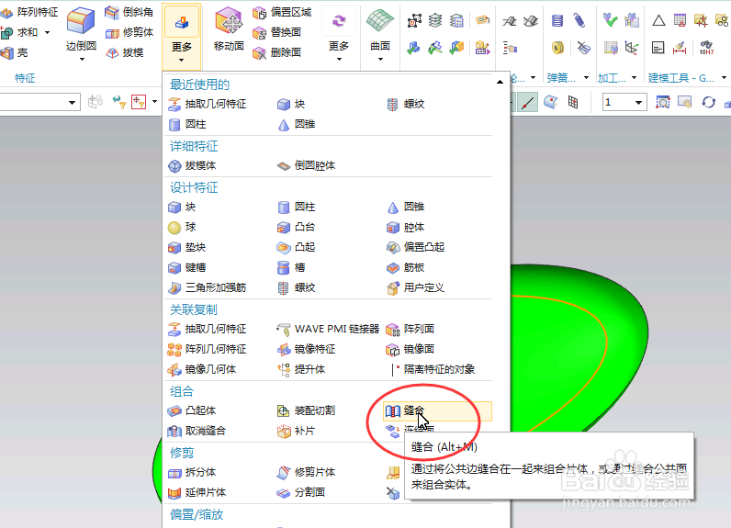Click 隔离特征的对象 command
The image size is (731, 528).
tap(433, 369)
